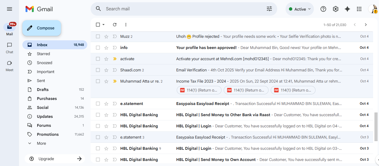Open the 114(1) Return PDF attachment
Image resolution: width=379 pixels, height=166 pixels.
pyautogui.click(x=199, y=90)
